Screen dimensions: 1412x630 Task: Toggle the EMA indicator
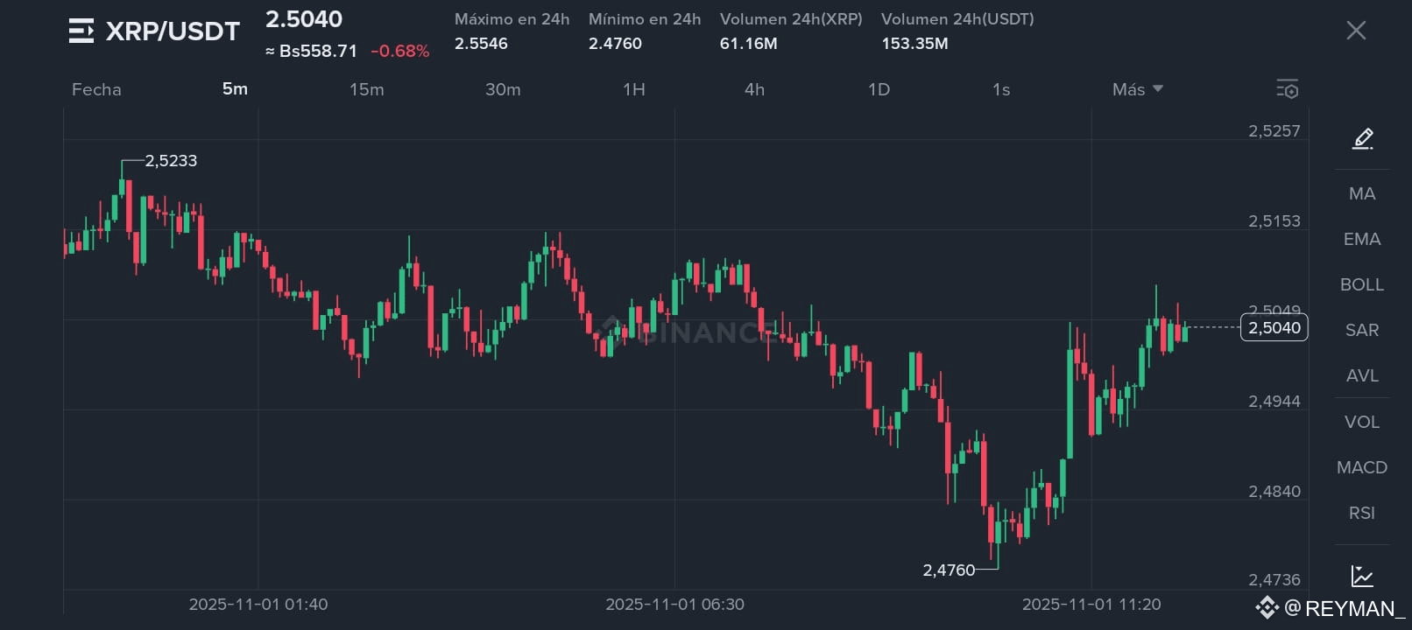point(1362,239)
